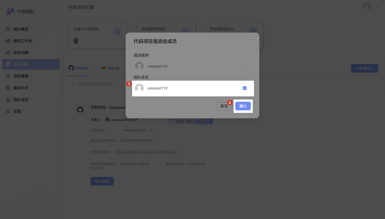Click the swap owner icon beside 负责人
Image resolution: width=385 pixels, height=219 pixels.
coord(136,120)
